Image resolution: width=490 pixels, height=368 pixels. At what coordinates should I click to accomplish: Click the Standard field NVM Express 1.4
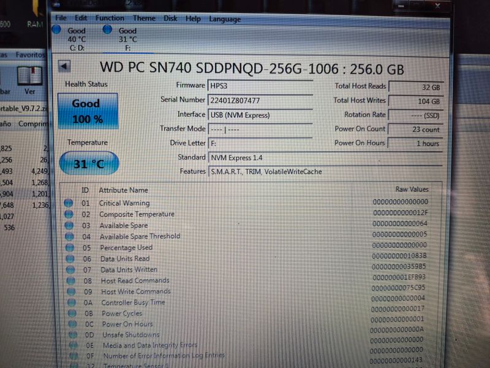click(325, 158)
